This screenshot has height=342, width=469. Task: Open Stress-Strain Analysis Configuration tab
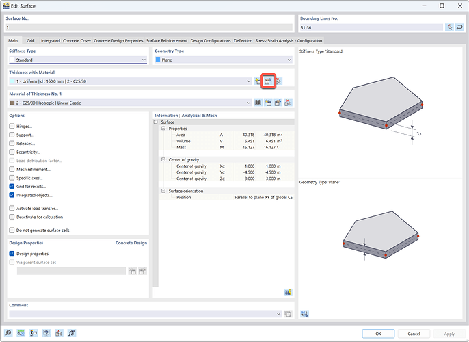pyautogui.click(x=289, y=40)
